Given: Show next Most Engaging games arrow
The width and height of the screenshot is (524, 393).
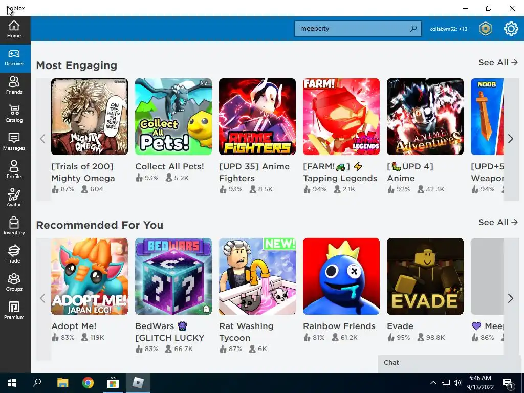Looking at the screenshot, I should (x=511, y=139).
